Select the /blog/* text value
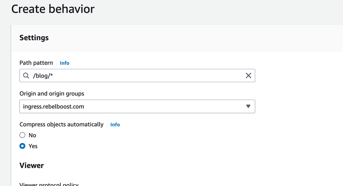Image resolution: width=343 pixels, height=186 pixels. tap(43, 76)
